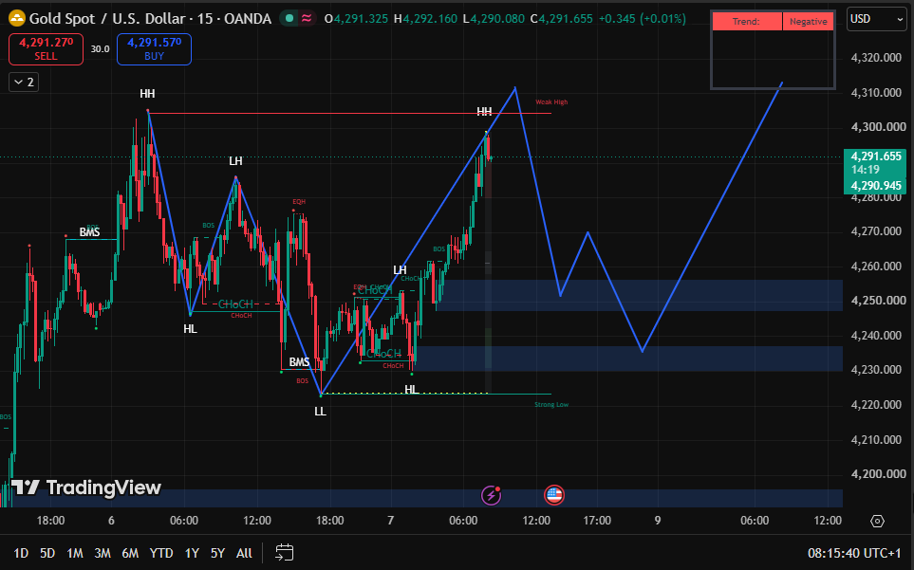Open the chart settings gear icon

[877, 521]
